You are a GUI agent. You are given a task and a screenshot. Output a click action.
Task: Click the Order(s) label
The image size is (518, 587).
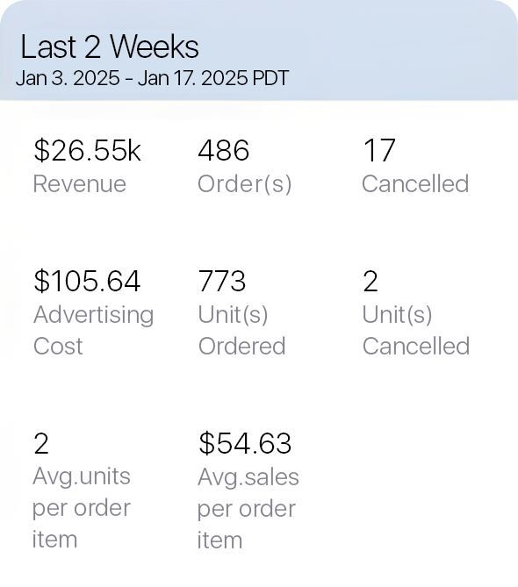point(245,184)
